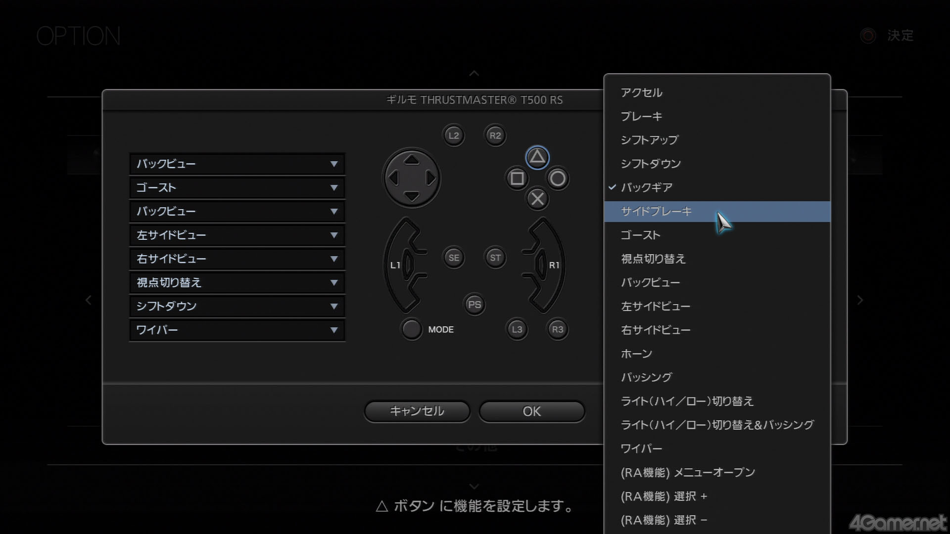Select the ST button icon
Viewport: 950px width, 534px height.
click(x=495, y=258)
